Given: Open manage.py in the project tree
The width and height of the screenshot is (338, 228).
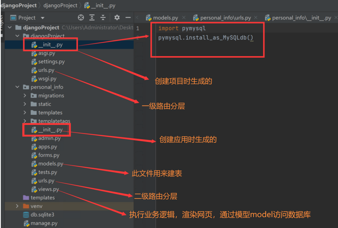Looking at the screenshot, I should [40, 223].
